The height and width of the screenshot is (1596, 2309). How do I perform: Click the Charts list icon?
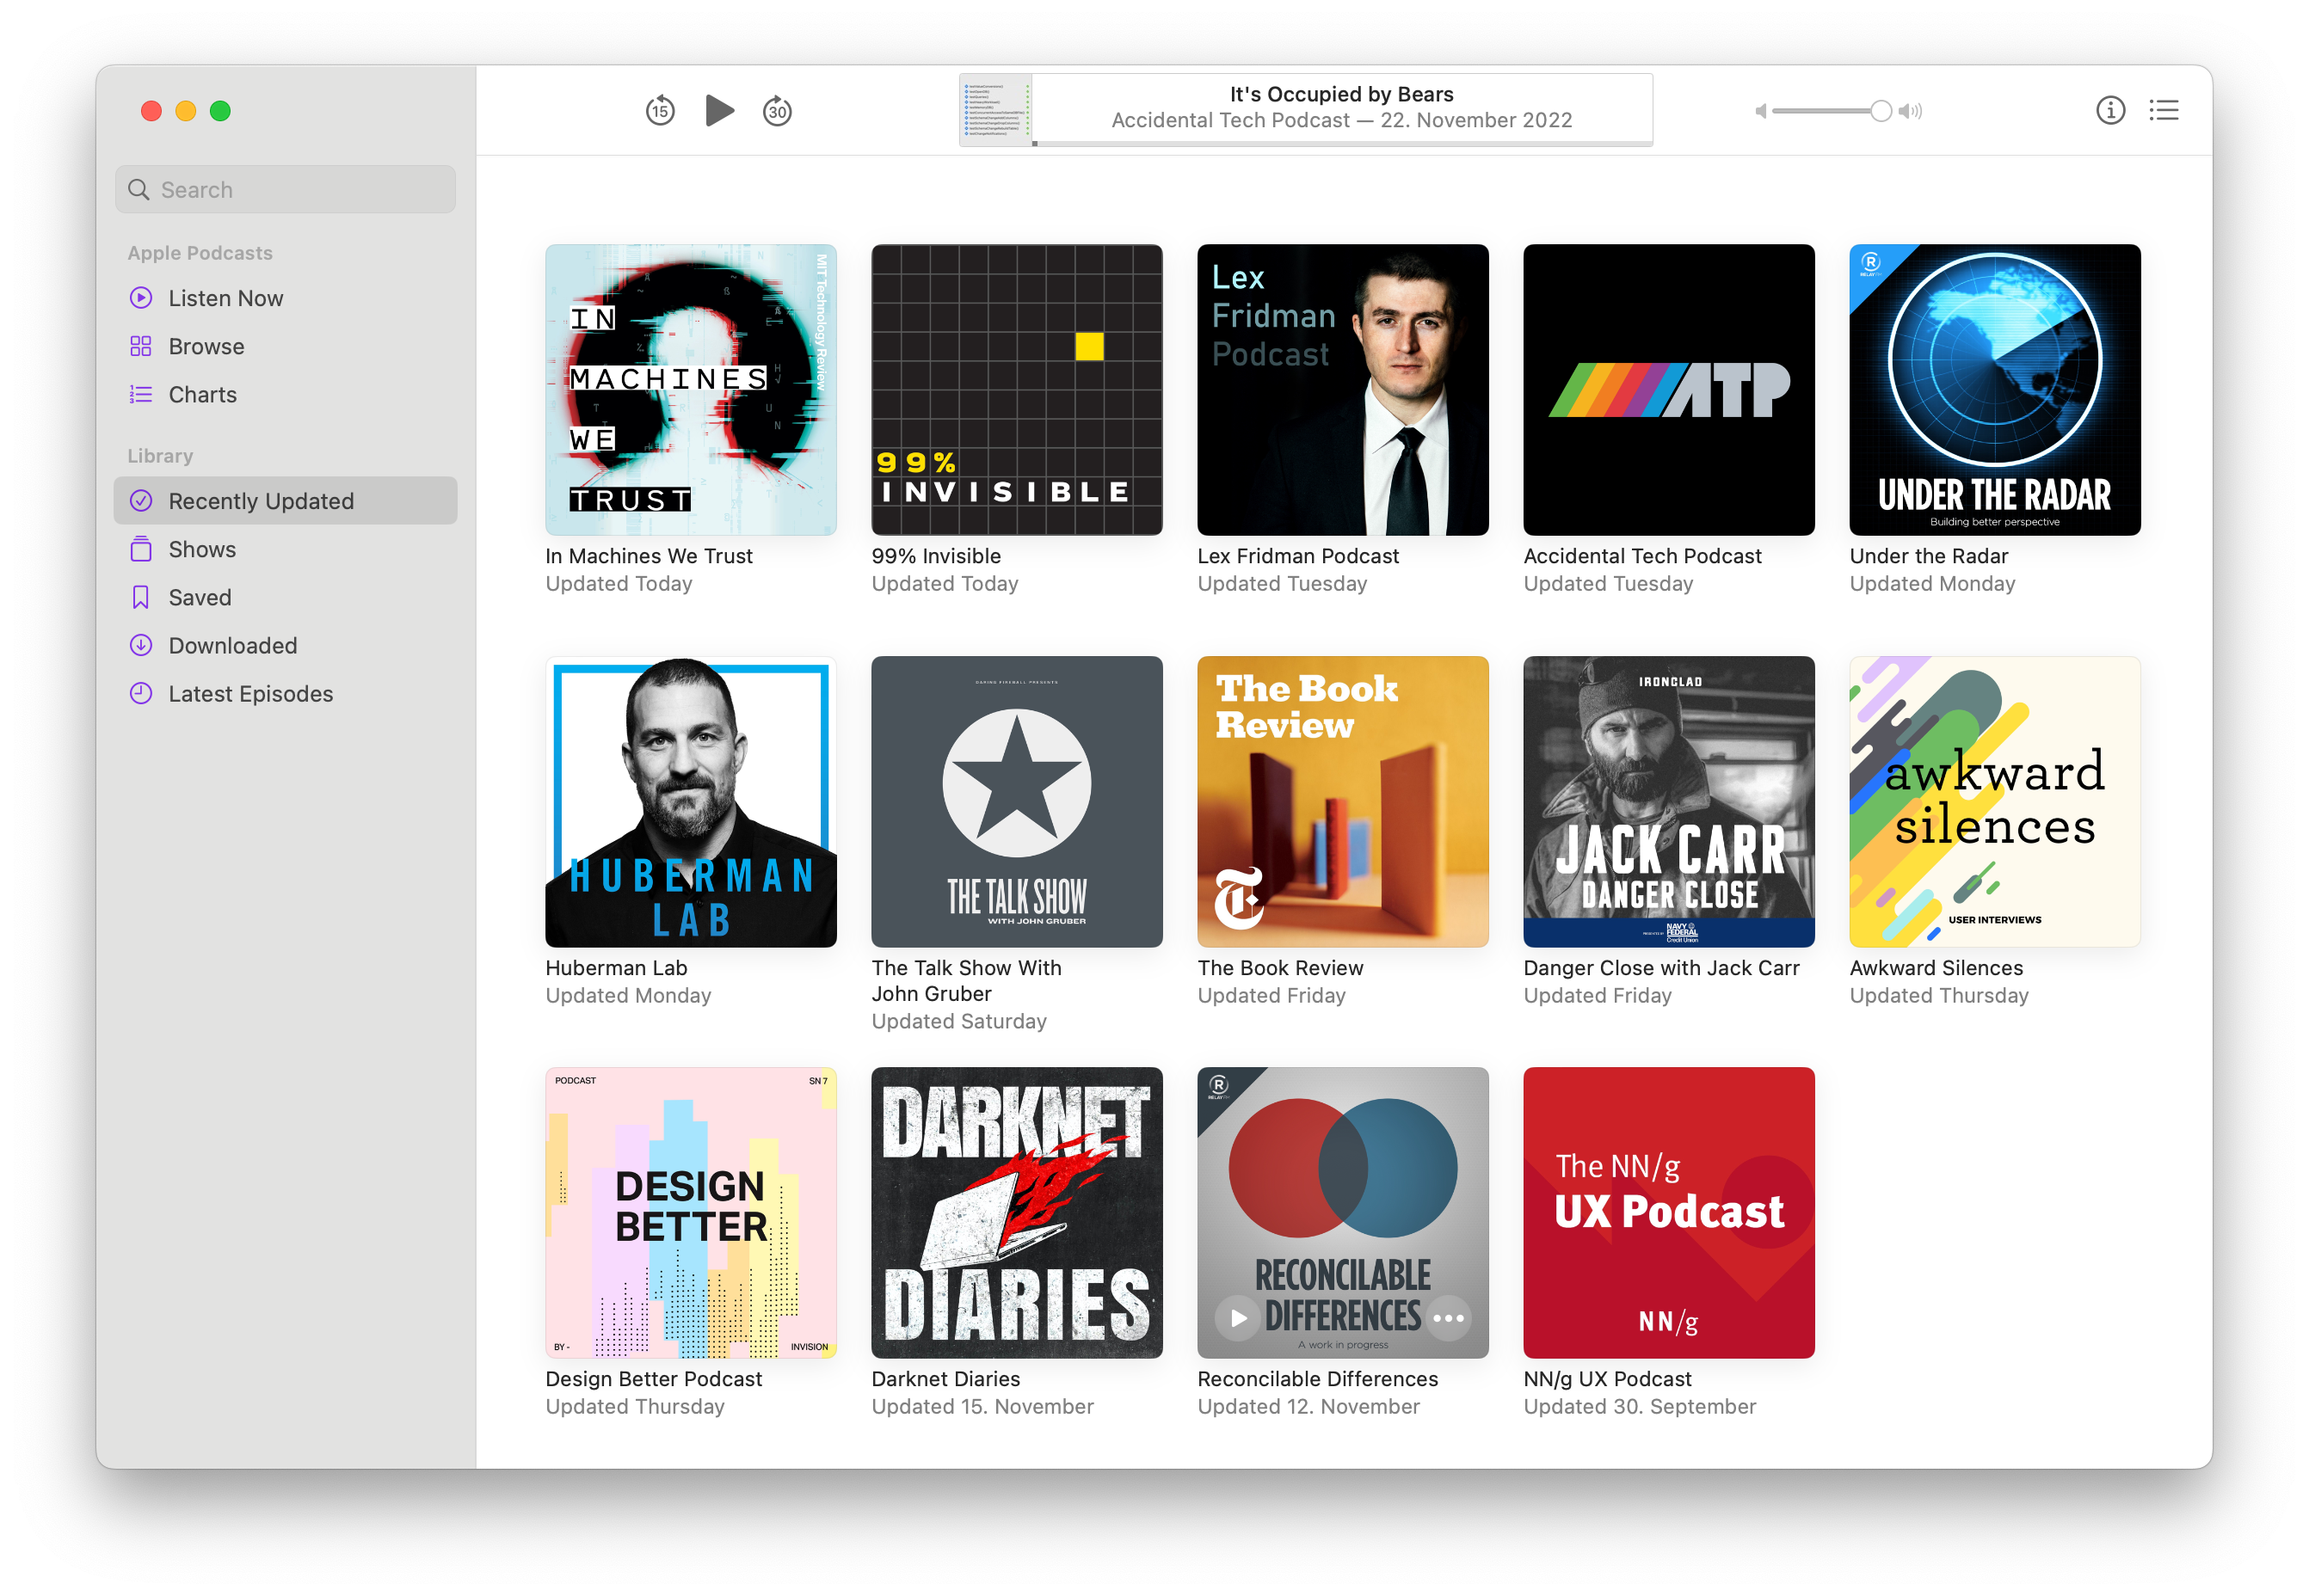[x=141, y=394]
